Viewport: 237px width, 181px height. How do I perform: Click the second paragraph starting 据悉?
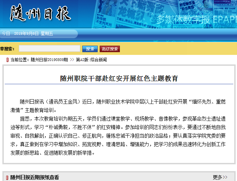coord(119,136)
